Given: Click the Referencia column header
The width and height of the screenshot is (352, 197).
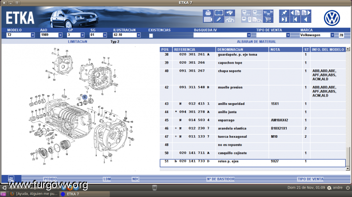Looking at the screenshot, I should click(194, 50).
